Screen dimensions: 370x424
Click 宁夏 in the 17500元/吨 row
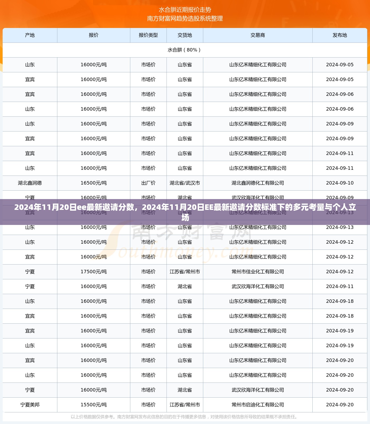point(30,272)
